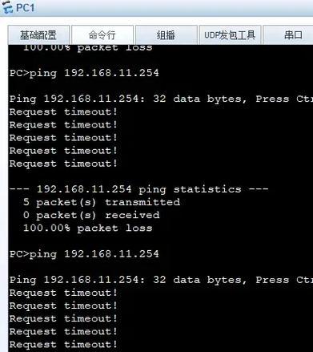Click the blank line above ping statistics
Screen dimensions: 313x352
click(x=160, y=176)
